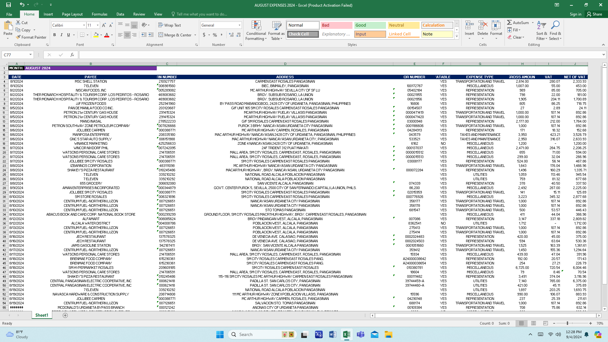Screen dimensions: 608x342
Task: Toggle Bold formatting
Action: [54, 35]
